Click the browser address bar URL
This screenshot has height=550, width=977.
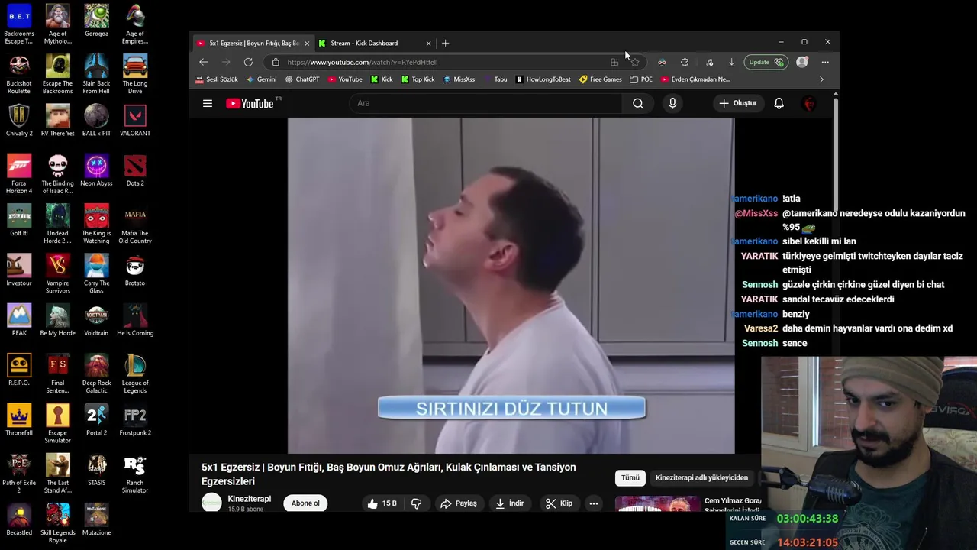click(363, 62)
